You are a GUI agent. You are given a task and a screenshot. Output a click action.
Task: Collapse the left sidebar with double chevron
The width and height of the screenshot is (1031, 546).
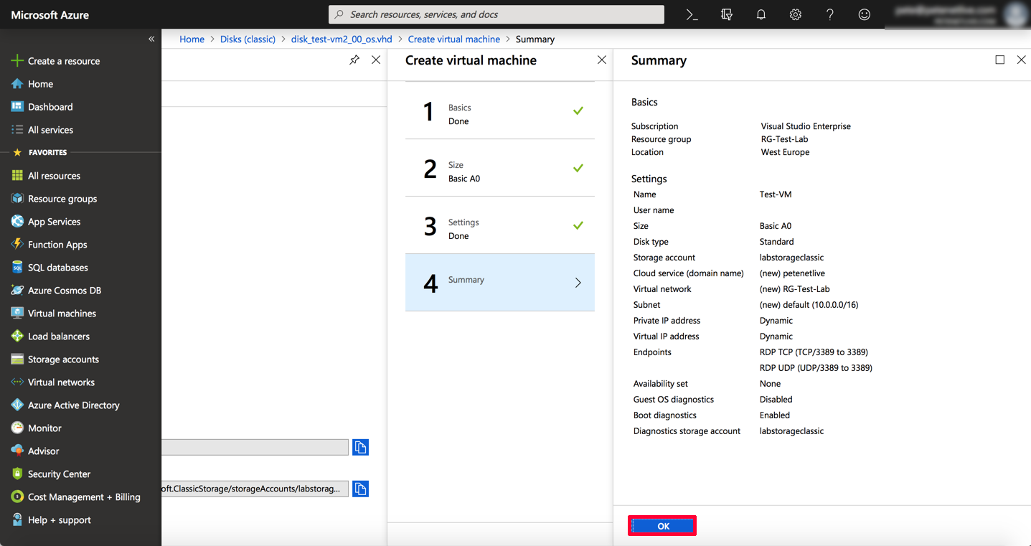tap(151, 39)
